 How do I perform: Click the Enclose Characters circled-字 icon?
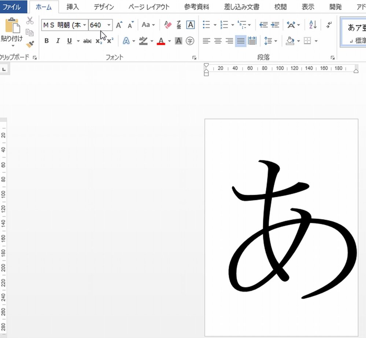[190, 41]
